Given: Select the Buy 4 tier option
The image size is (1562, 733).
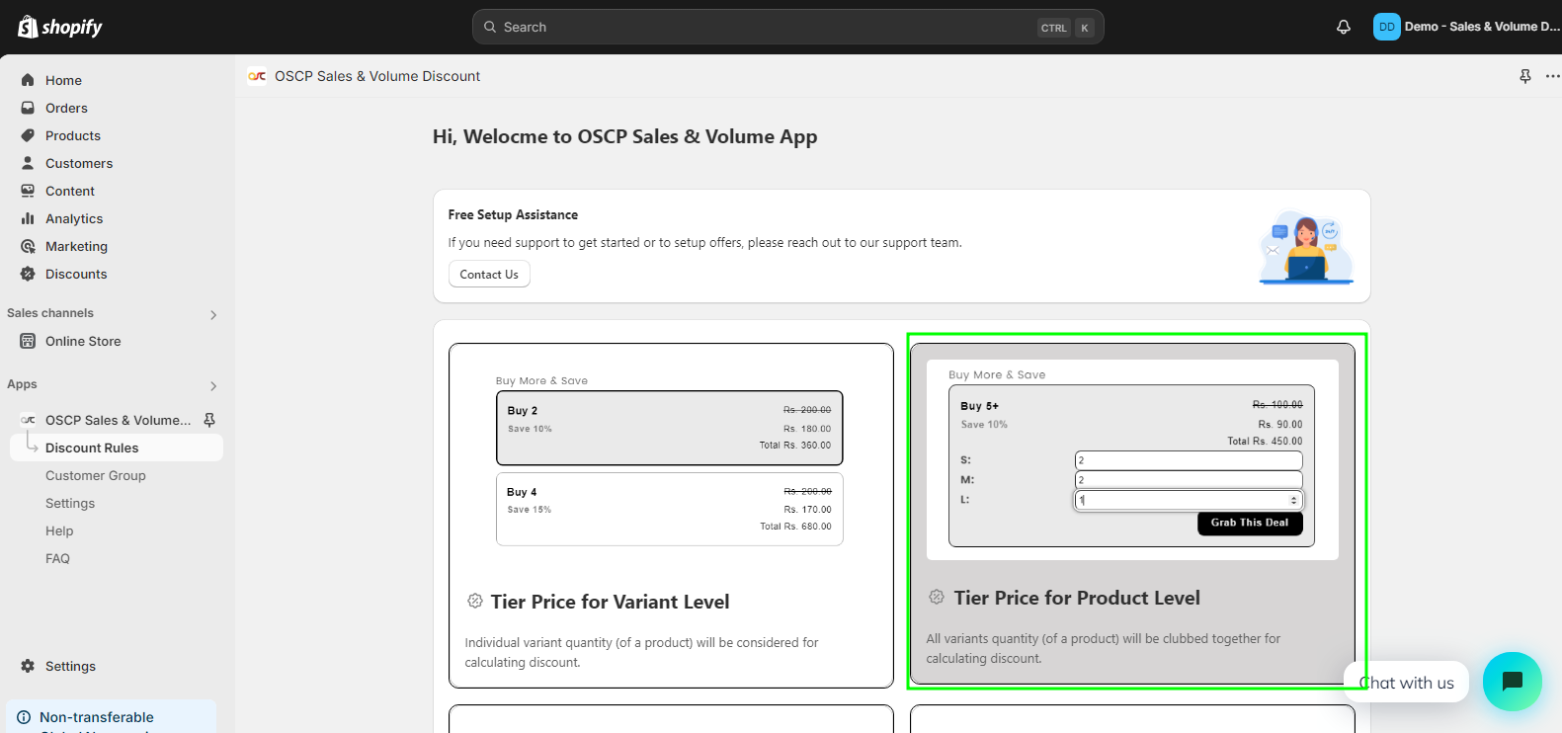Looking at the screenshot, I should coord(669,509).
